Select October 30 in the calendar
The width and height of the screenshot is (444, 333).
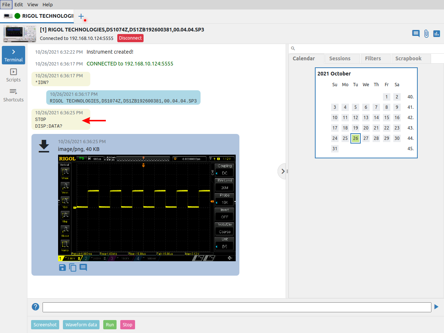pos(397,138)
